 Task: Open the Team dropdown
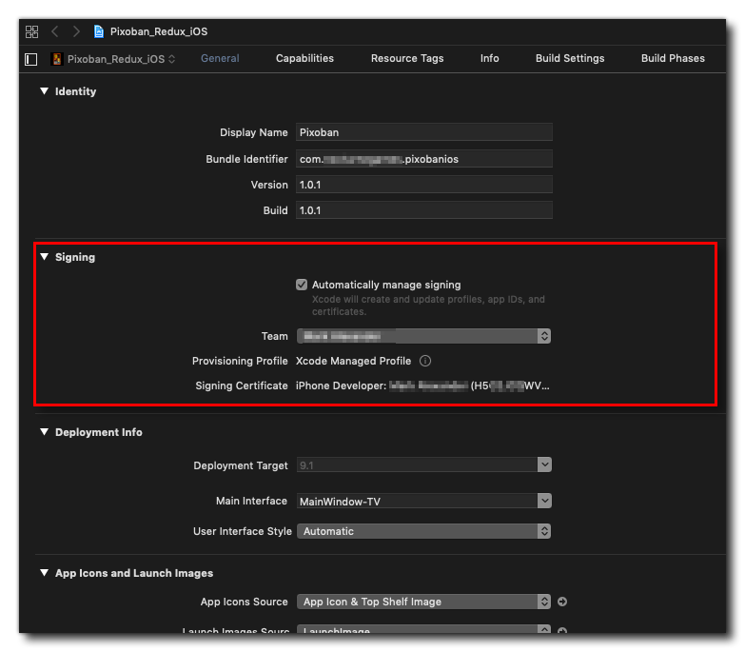423,336
